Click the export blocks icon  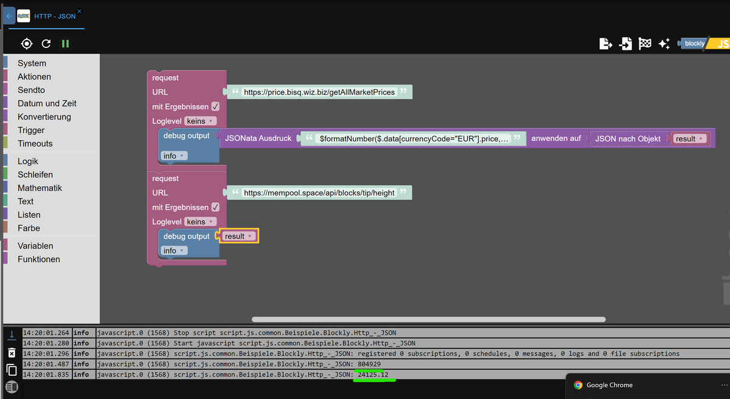click(x=605, y=44)
